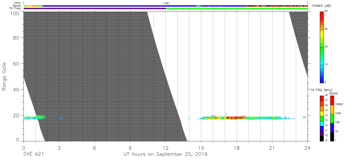Pick the blue swatch in the NOISE legend

pyautogui.click(x=332, y=128)
